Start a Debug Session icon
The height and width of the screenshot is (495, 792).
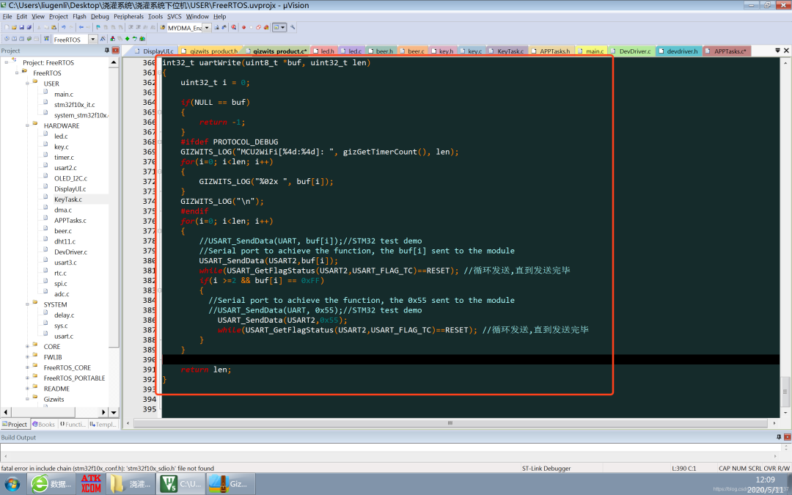click(234, 28)
